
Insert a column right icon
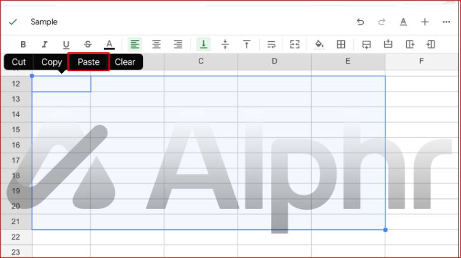[x=410, y=44]
